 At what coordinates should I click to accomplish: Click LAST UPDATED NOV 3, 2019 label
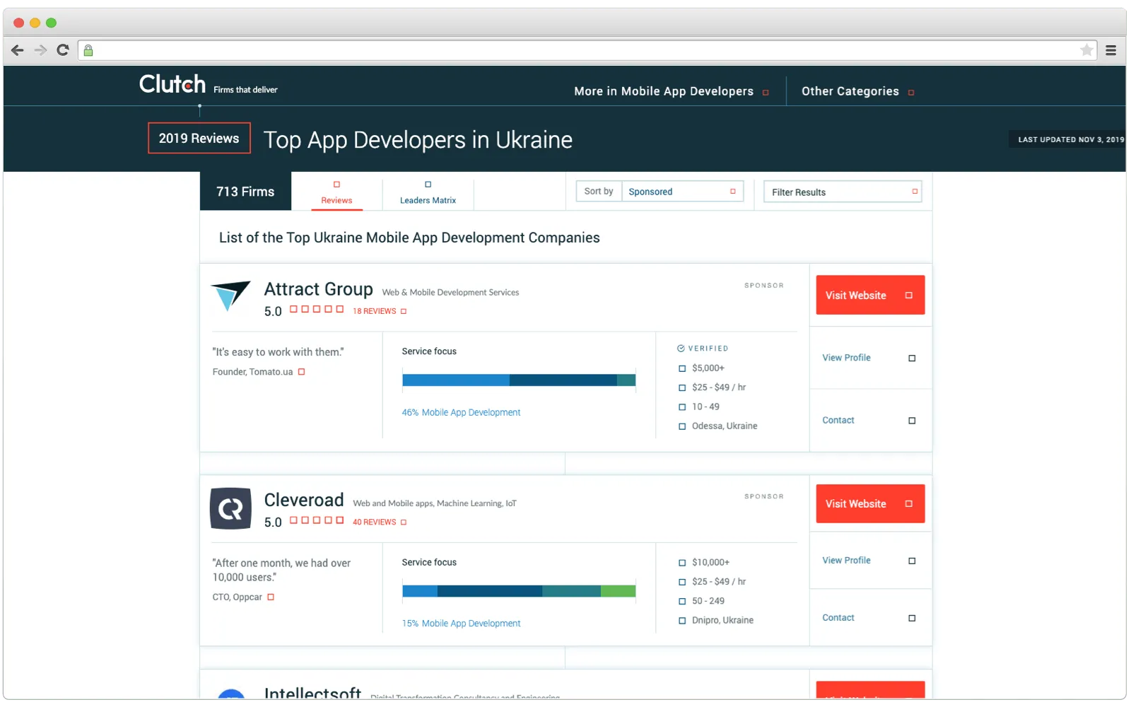click(1071, 140)
